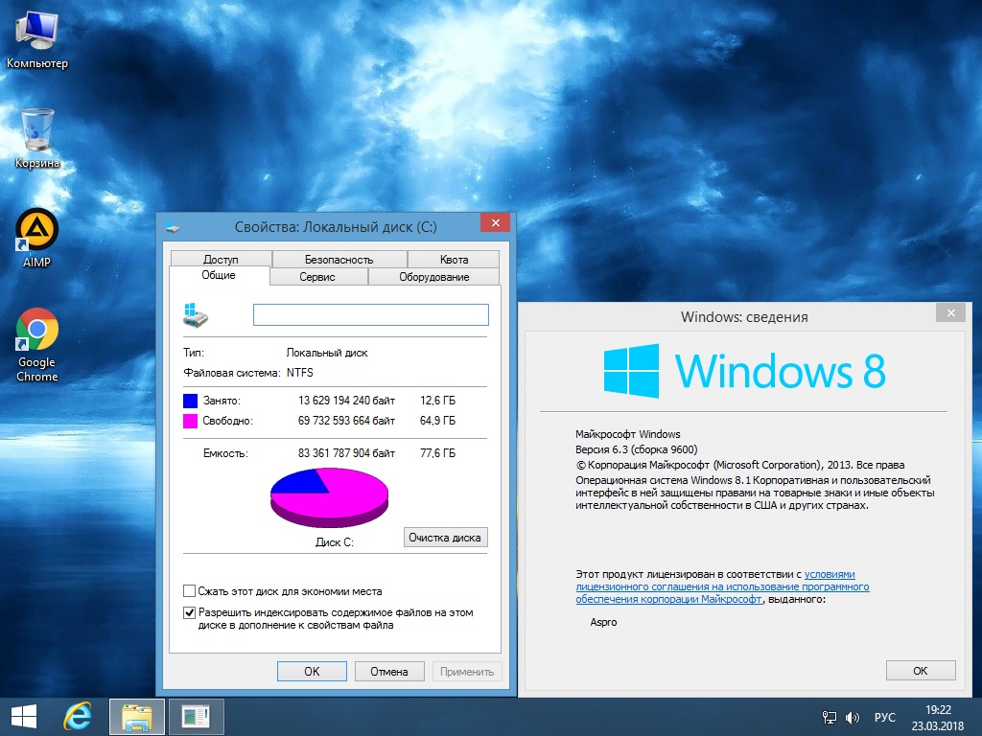Click the NTFS file system value
Screen dimensions: 982x736
coord(300,373)
